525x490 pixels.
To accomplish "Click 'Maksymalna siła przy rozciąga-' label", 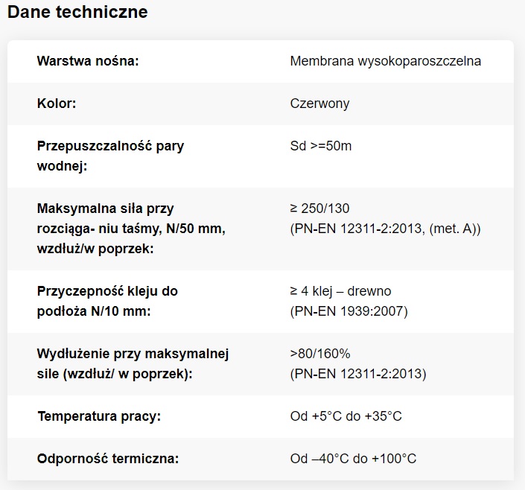I will coord(131,229).
